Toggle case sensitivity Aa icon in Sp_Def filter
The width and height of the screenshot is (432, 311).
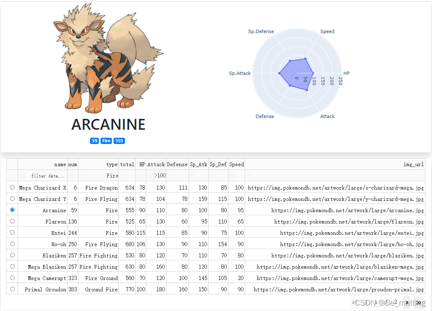pos(212,175)
